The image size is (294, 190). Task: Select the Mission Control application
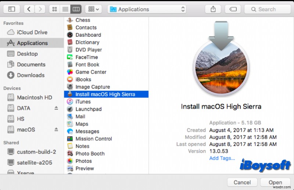point(106,139)
